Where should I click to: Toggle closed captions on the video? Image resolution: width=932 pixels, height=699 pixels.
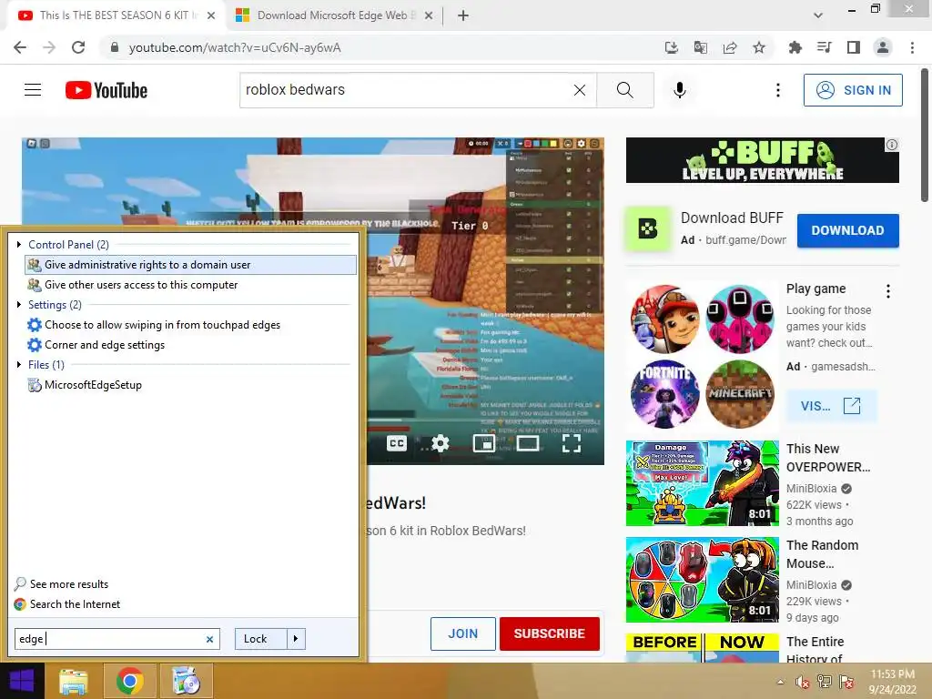tap(397, 443)
